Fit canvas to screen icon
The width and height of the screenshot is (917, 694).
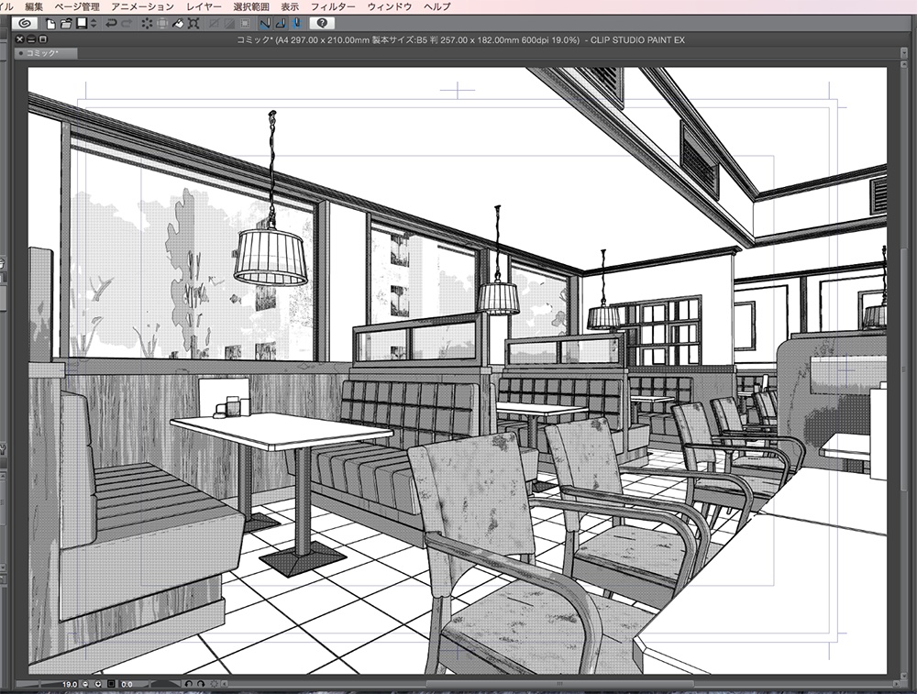(x=111, y=684)
